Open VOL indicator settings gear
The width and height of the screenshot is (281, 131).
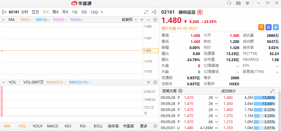coord(155,82)
